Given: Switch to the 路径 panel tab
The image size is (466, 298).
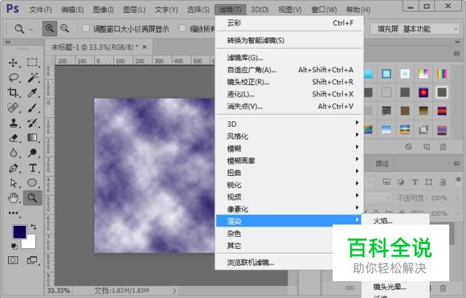Looking at the screenshot, I should [382, 163].
